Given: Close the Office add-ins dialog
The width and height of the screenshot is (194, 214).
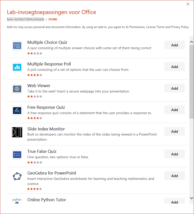Looking at the screenshot, I should [188, 4].
